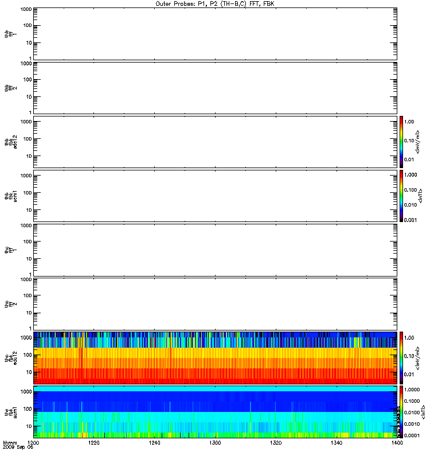Click the 0.10 value on thc edc12 color bar

[x=409, y=356]
